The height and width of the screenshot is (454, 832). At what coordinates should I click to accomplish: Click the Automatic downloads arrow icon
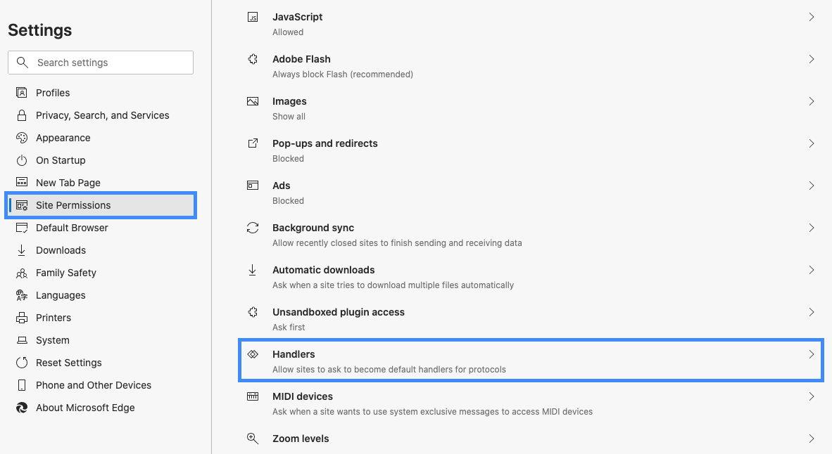tap(252, 268)
